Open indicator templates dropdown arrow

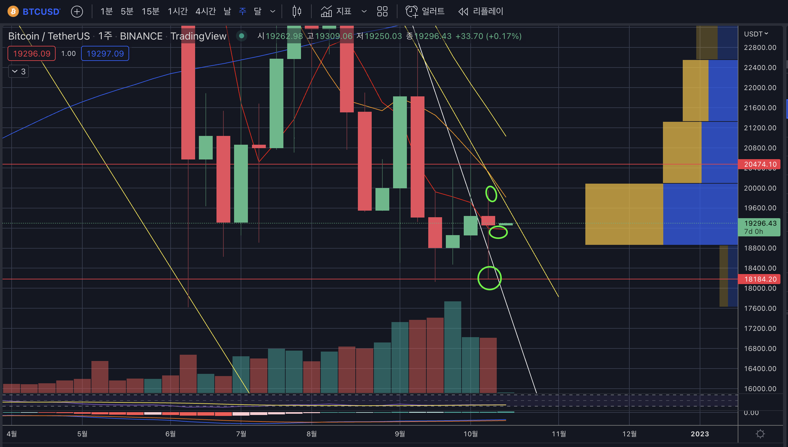[364, 12]
